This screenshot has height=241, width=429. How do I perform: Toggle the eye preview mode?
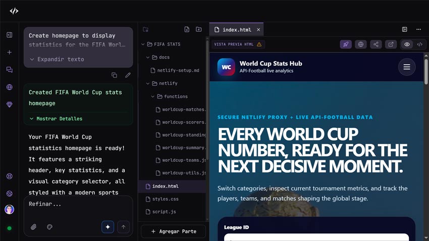(407, 44)
